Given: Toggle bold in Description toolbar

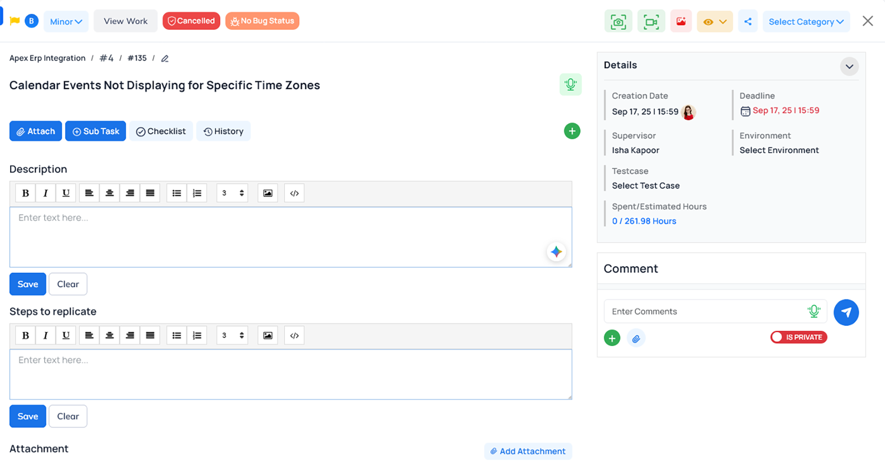Looking at the screenshot, I should (x=26, y=193).
